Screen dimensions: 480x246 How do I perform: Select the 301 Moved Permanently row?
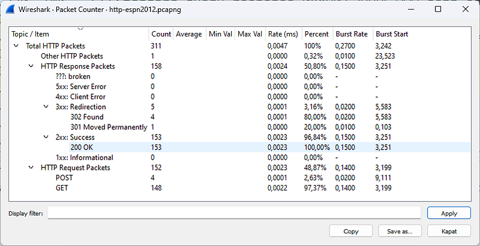pyautogui.click(x=239, y=127)
